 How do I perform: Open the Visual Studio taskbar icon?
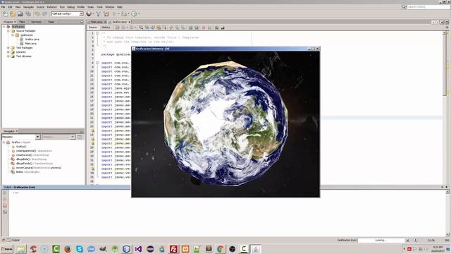point(138,249)
